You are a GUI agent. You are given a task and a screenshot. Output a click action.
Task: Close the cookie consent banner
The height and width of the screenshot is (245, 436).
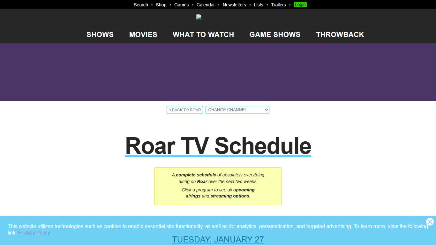429,222
